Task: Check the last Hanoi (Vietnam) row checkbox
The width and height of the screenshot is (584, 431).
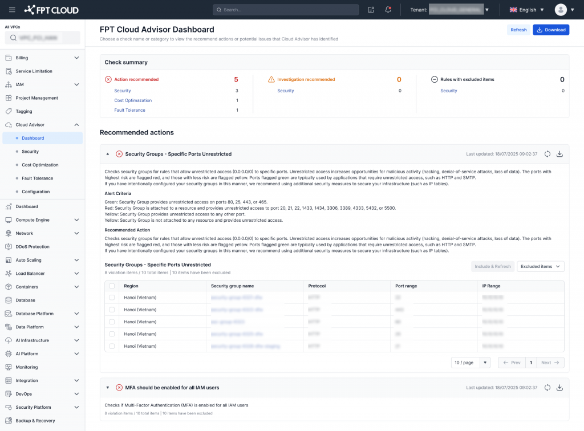Action: (112, 346)
